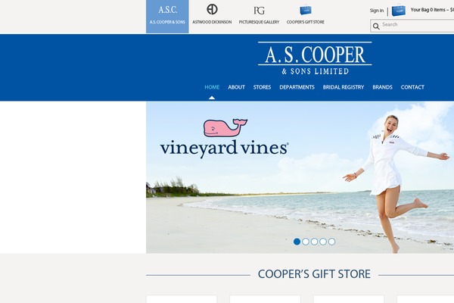This screenshot has width=454, height=303.
Task: Open the Stores navigation item
Action: pyautogui.click(x=262, y=87)
